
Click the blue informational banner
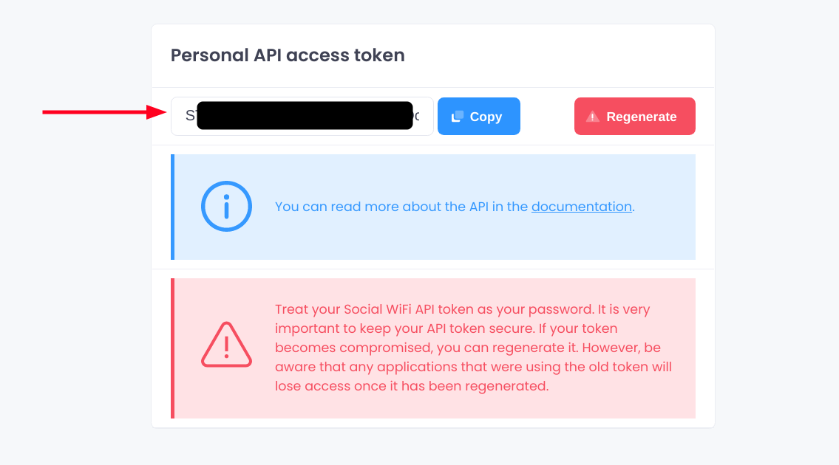pos(433,207)
